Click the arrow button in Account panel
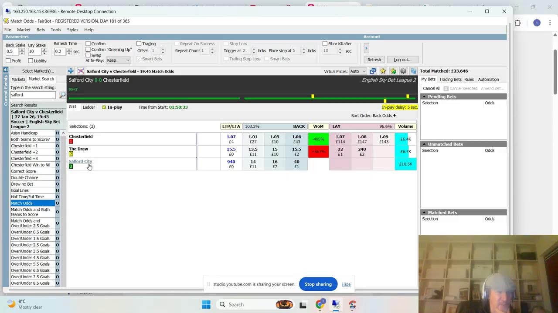 point(366,47)
